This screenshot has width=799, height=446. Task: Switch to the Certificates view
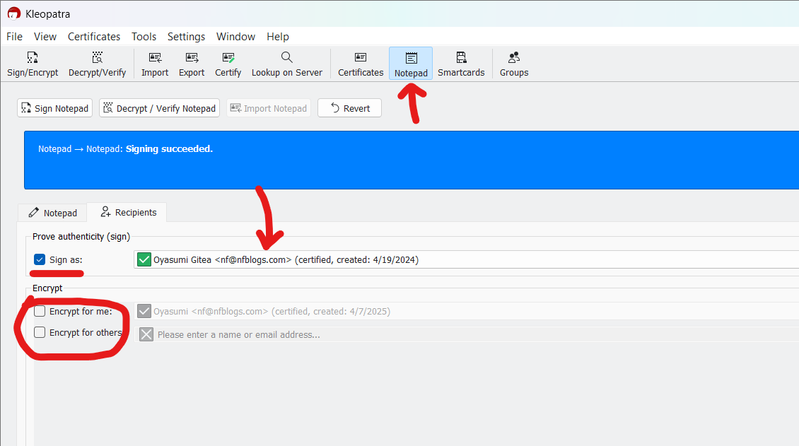(x=361, y=64)
